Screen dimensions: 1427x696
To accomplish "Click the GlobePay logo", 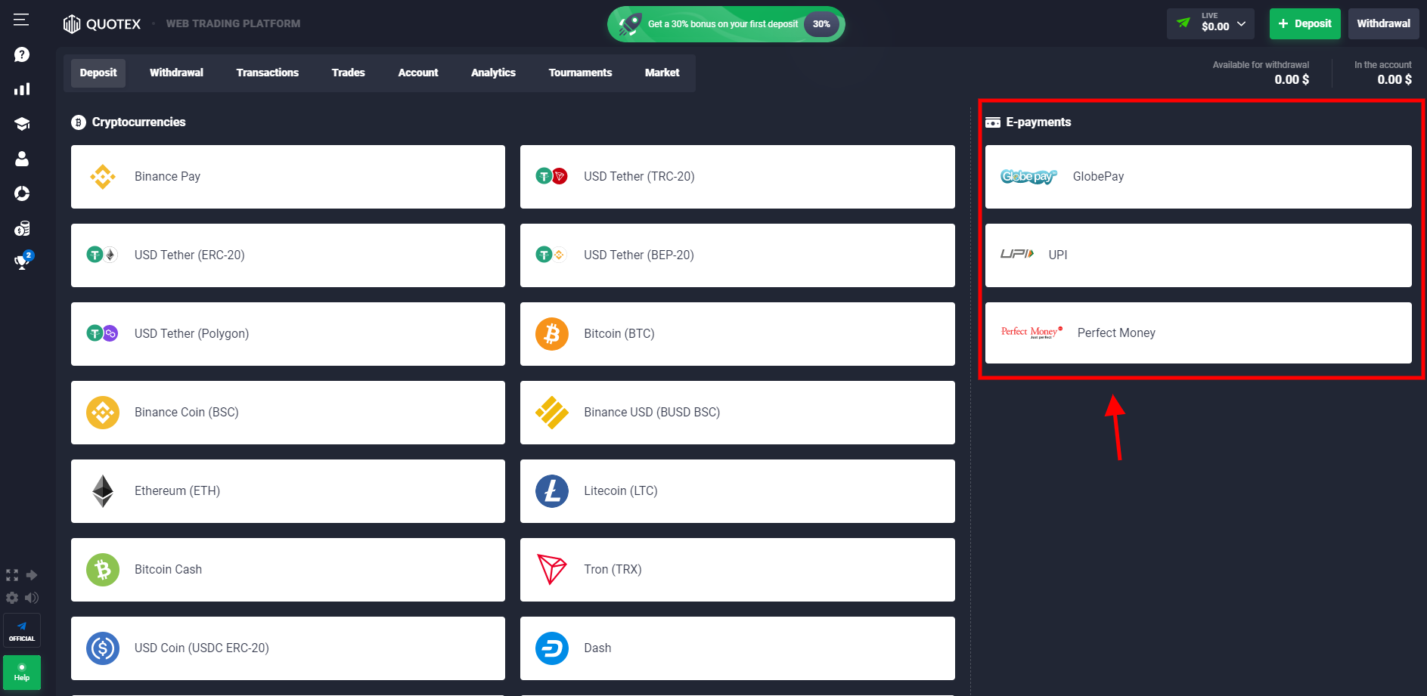I will (x=1028, y=177).
